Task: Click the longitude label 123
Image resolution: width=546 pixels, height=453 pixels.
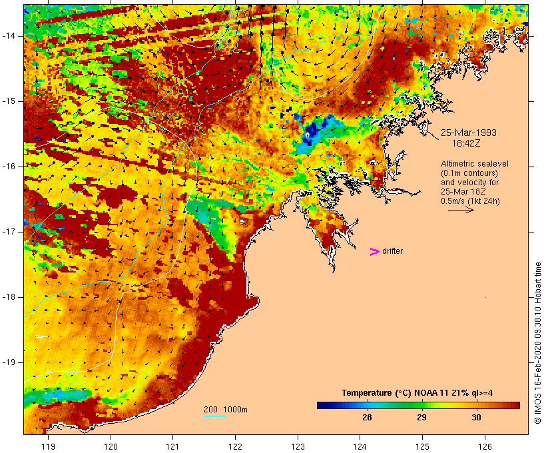Action: pos(298,446)
